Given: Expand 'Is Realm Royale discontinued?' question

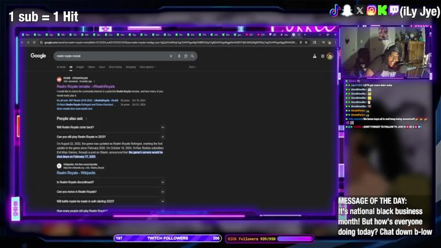Looking at the screenshot, I should click(111, 182).
